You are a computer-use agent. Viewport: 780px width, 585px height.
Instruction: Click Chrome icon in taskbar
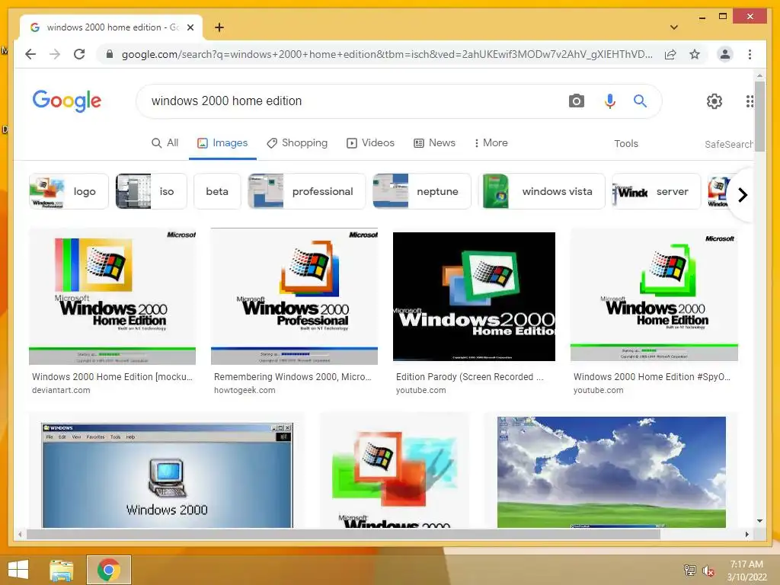coord(108,570)
